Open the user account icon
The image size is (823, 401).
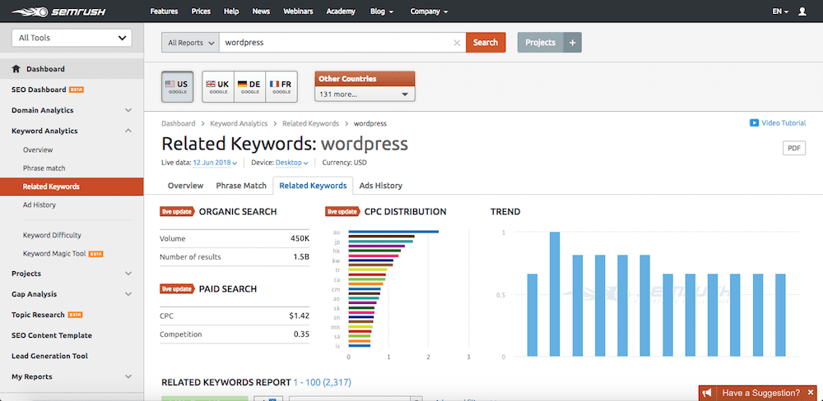coord(802,11)
